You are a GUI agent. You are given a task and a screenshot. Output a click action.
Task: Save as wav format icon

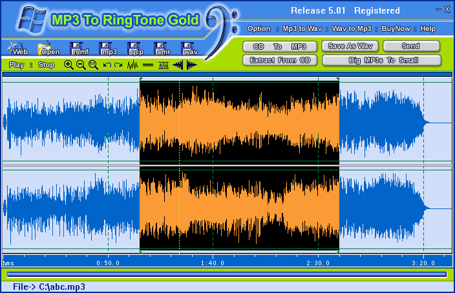[189, 48]
